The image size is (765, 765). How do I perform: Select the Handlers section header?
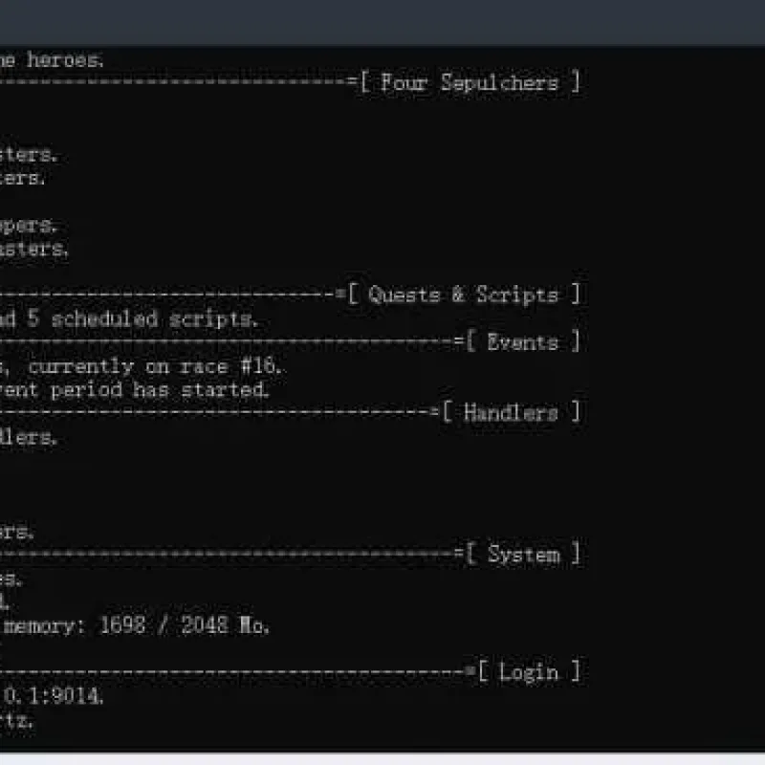[x=511, y=413]
